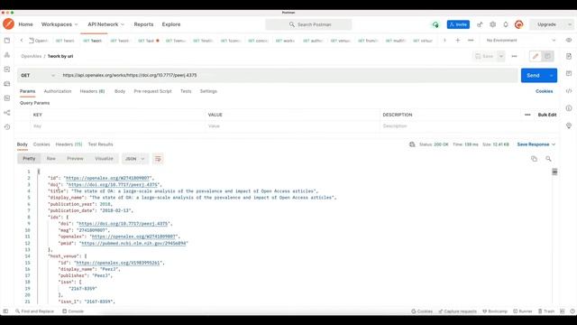Click the satellite capture icon in header
This screenshot has height=325, width=577.
click(480, 24)
